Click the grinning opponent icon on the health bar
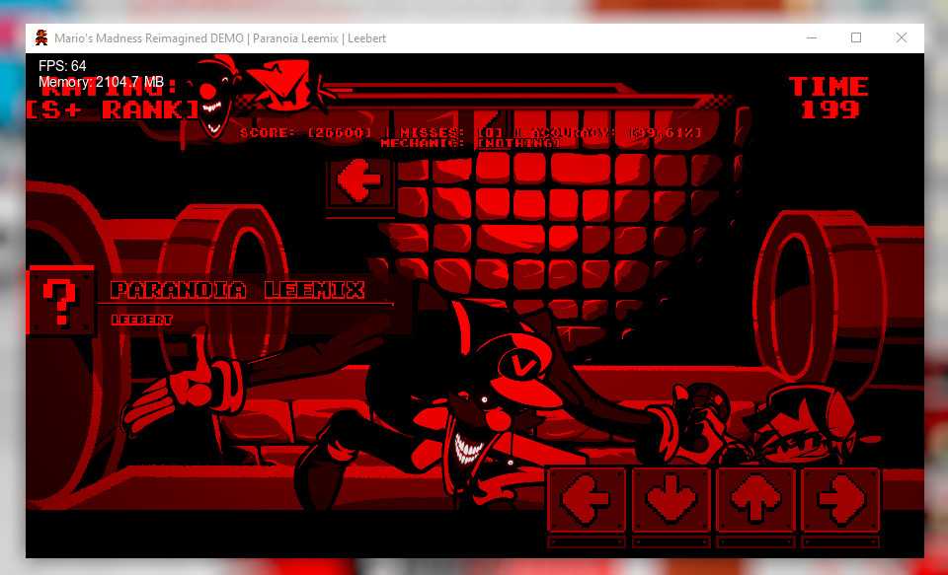This screenshot has width=948, height=575. coord(210,97)
